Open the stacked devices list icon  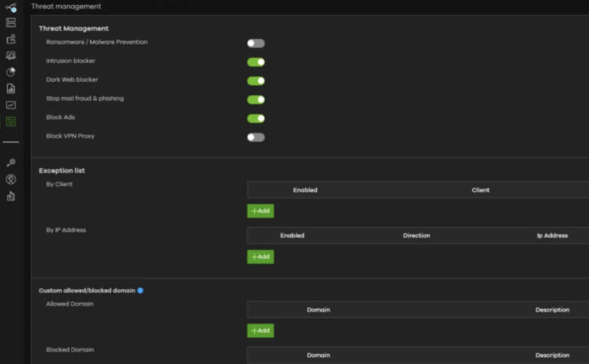(11, 23)
